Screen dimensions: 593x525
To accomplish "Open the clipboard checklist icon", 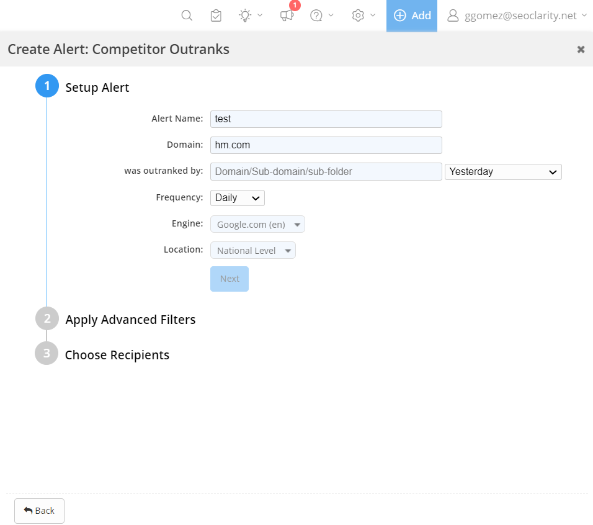I will pyautogui.click(x=216, y=16).
